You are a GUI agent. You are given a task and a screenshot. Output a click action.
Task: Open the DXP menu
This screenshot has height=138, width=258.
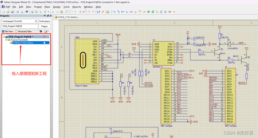pyautogui.click(x=6, y=7)
